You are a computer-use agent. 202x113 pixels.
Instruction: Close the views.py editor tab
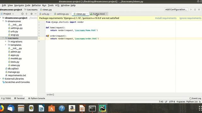coord(87,14)
